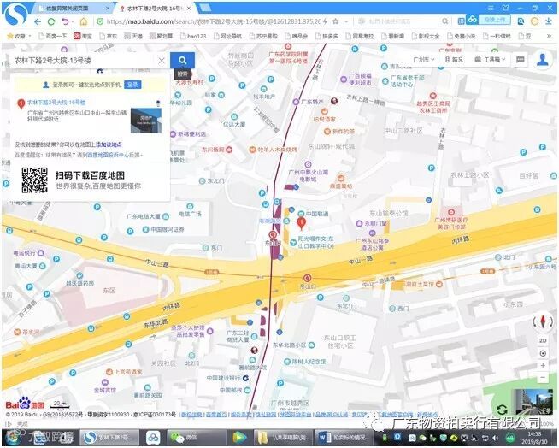This screenshot has height=448, width=559.
Task: Zoom in with the map plus button
Action: tap(543, 366)
